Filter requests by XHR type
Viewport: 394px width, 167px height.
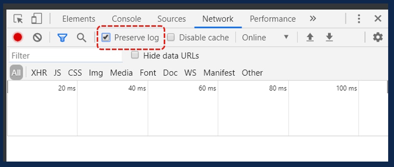39,73
